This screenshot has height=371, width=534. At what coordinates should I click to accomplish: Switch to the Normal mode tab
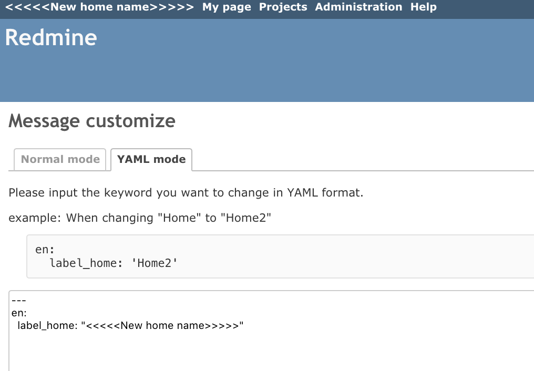coord(60,159)
